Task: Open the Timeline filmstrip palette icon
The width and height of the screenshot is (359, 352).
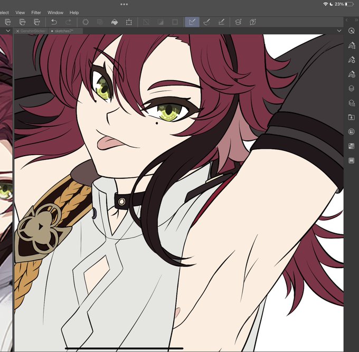Action: 351,160
